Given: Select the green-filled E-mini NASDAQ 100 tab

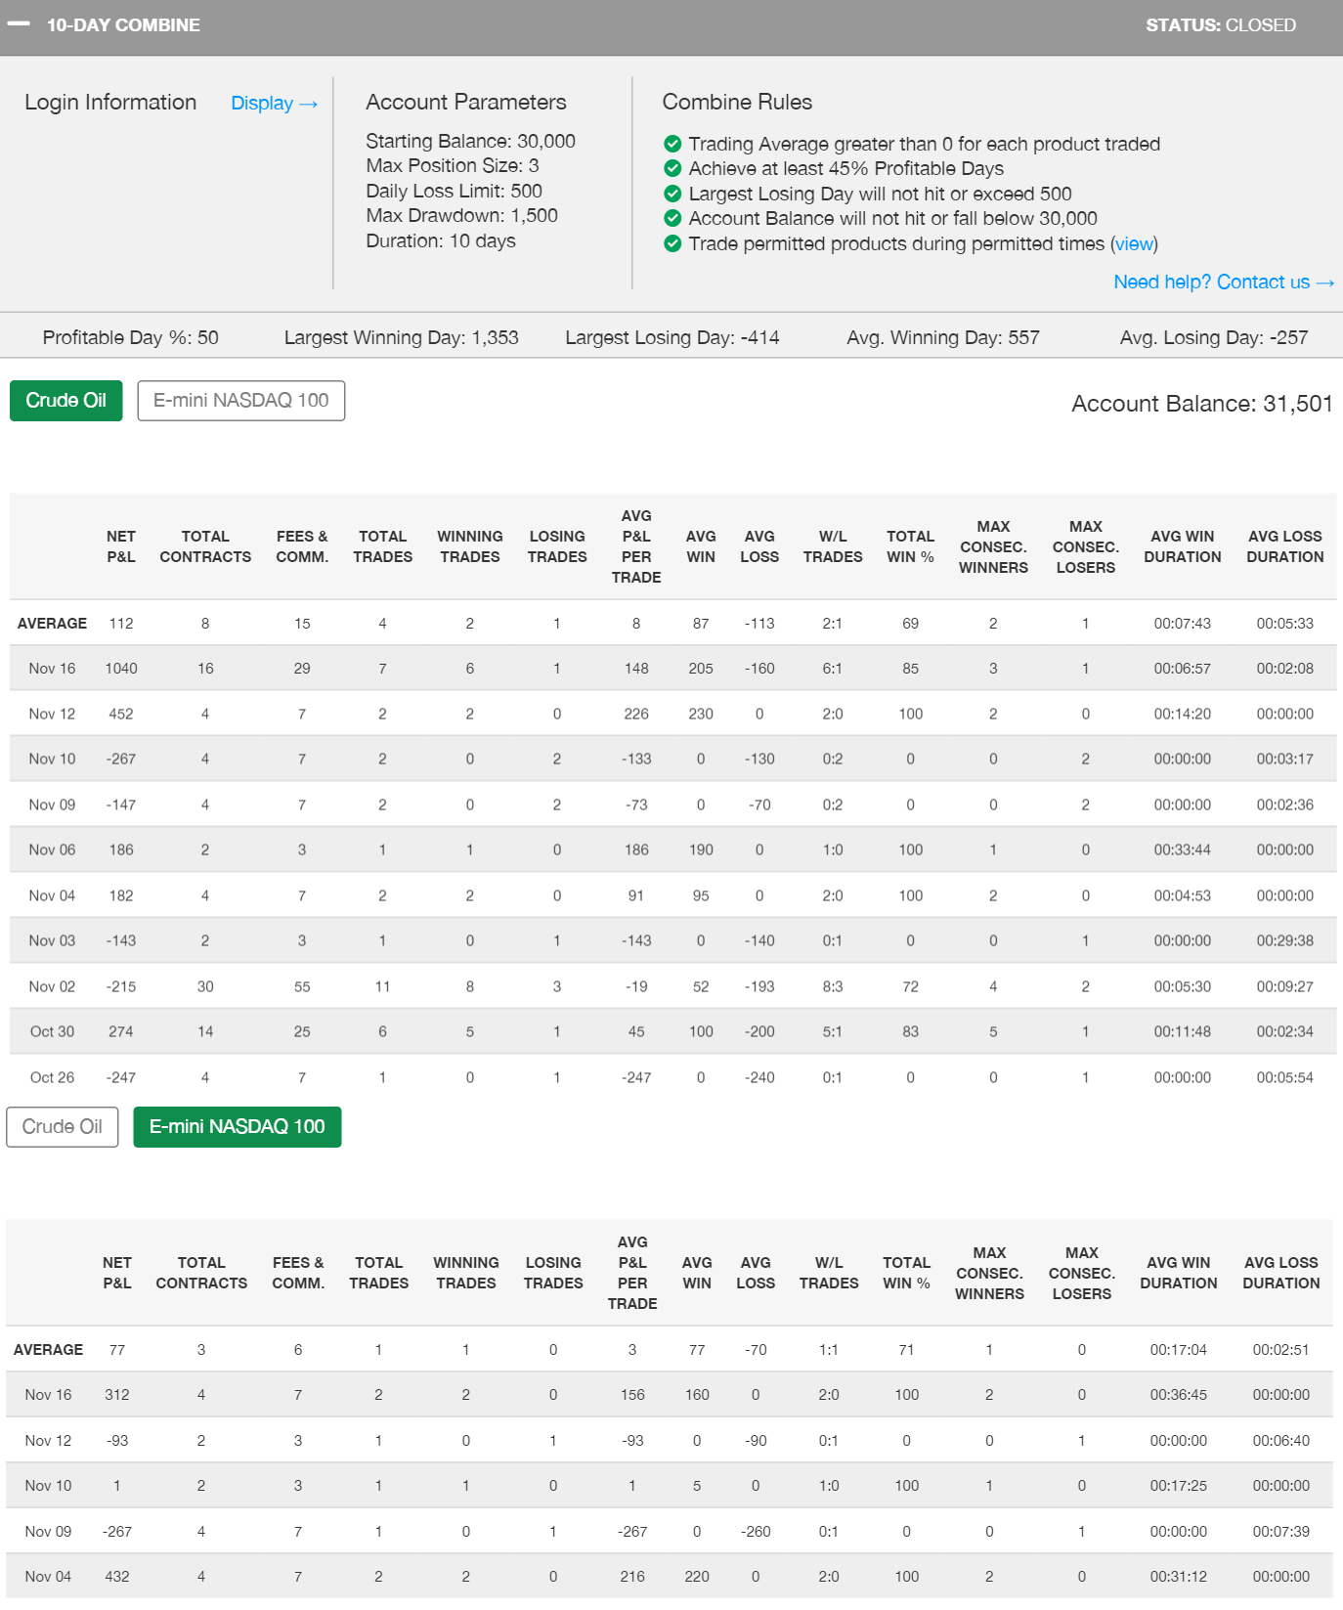Looking at the screenshot, I should 238,1127.
